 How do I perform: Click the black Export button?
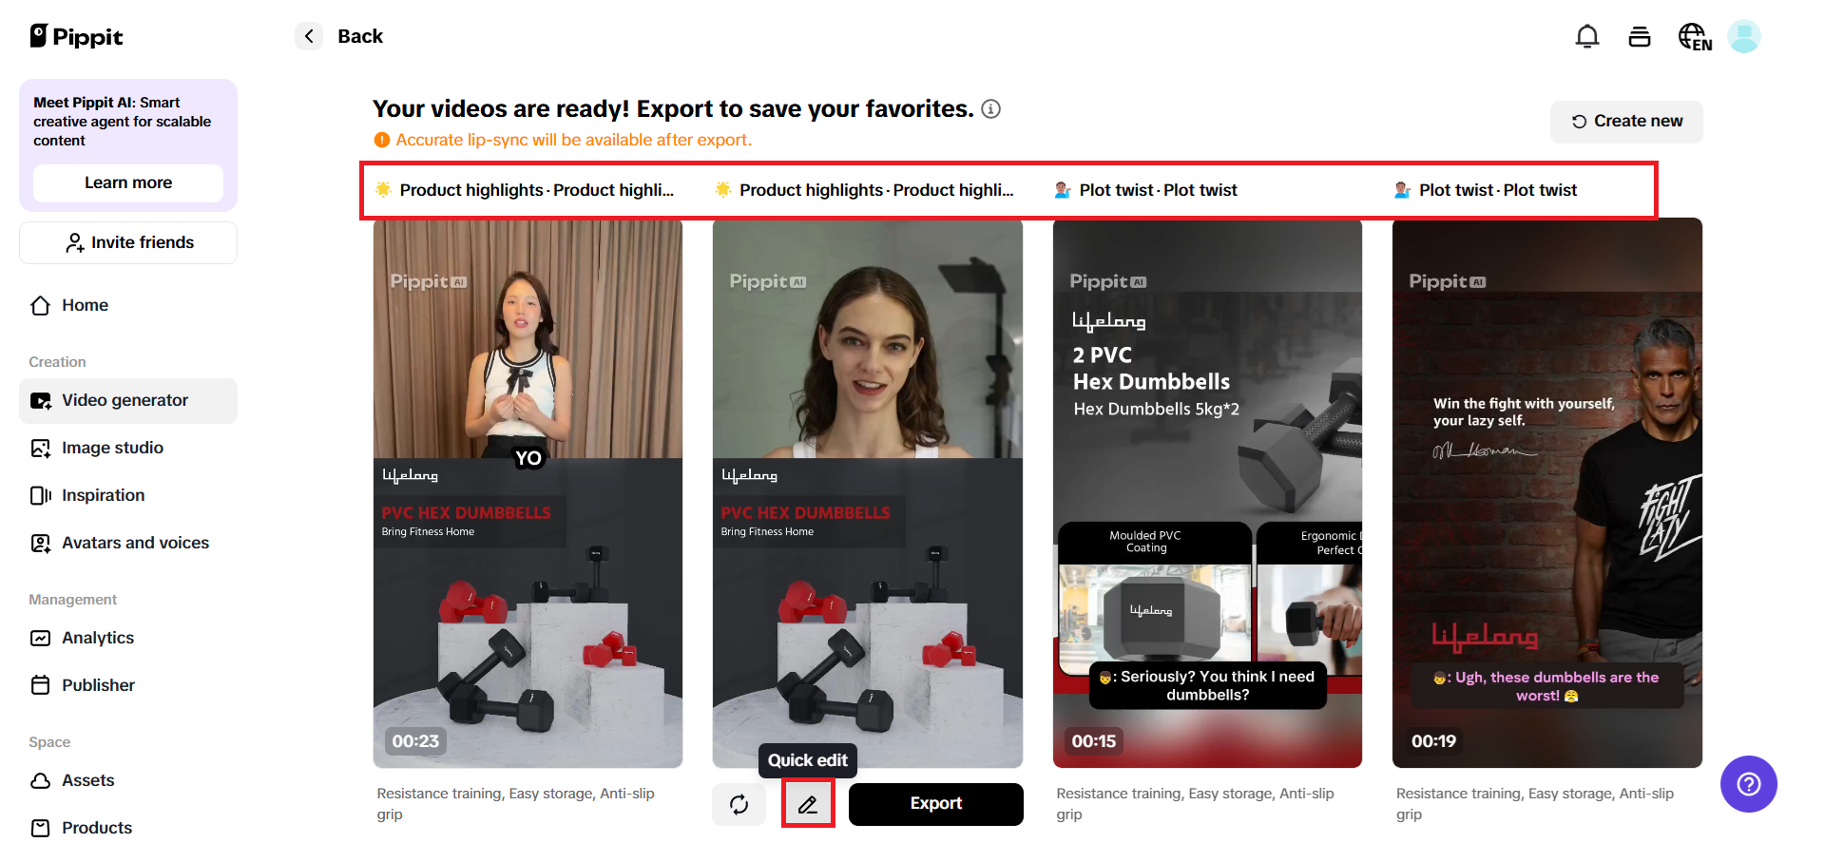tap(936, 804)
